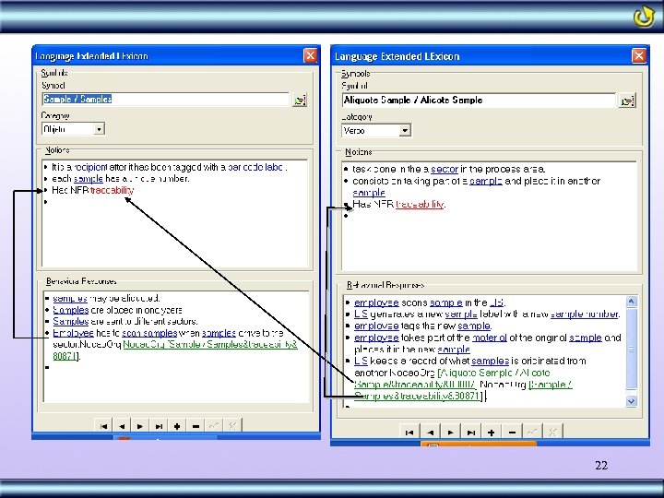
Task: Add a record with plus in right window
Action: pos(492,433)
